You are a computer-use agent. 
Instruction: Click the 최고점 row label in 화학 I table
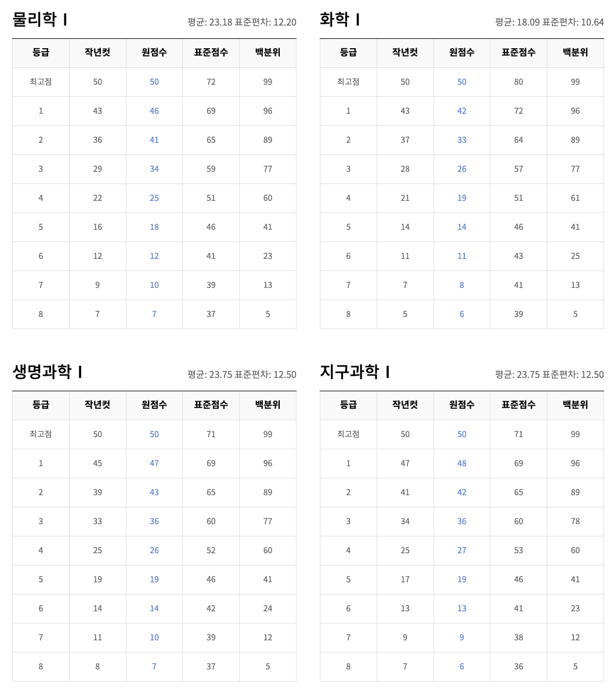pyautogui.click(x=348, y=82)
